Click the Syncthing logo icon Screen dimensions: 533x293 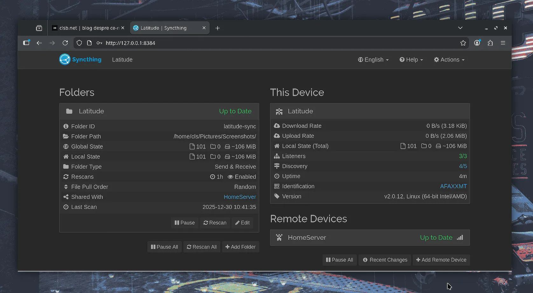point(65,59)
